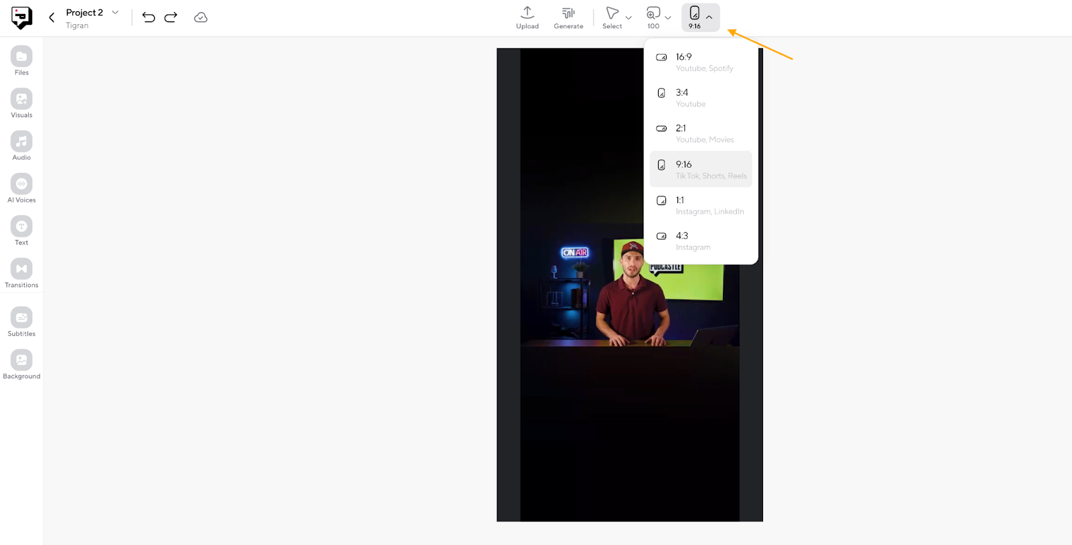Open the Audio panel
The width and height of the screenshot is (1072, 545).
(21, 145)
